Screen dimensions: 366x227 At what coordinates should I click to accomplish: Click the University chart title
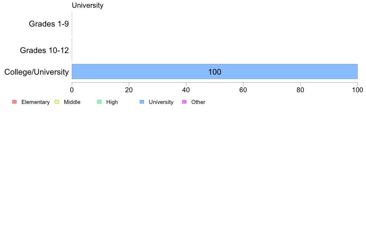(87, 5)
